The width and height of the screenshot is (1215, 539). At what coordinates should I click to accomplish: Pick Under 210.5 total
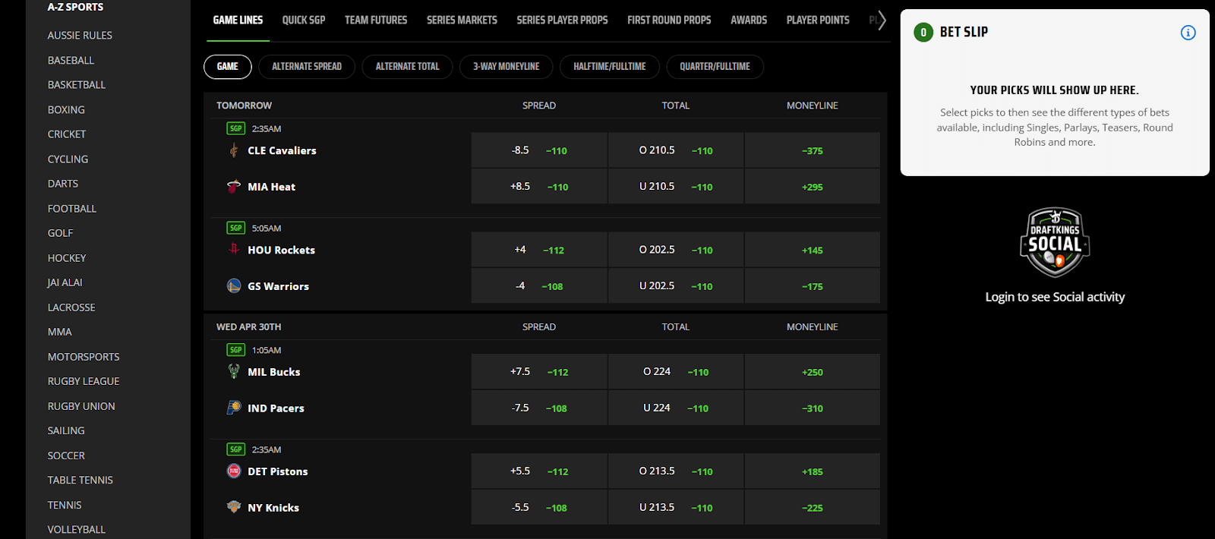click(676, 186)
